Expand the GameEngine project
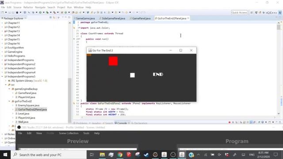Image resolution: width=283 pixels, height=159 pixels. click(x=2, y=52)
